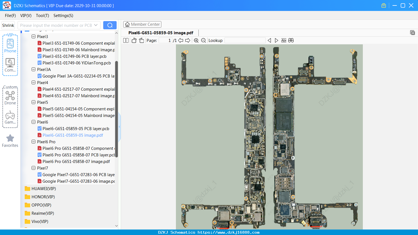The image size is (418, 235).
Task: Open Google Pixel 3A PCB layer file
Action: coord(76,76)
